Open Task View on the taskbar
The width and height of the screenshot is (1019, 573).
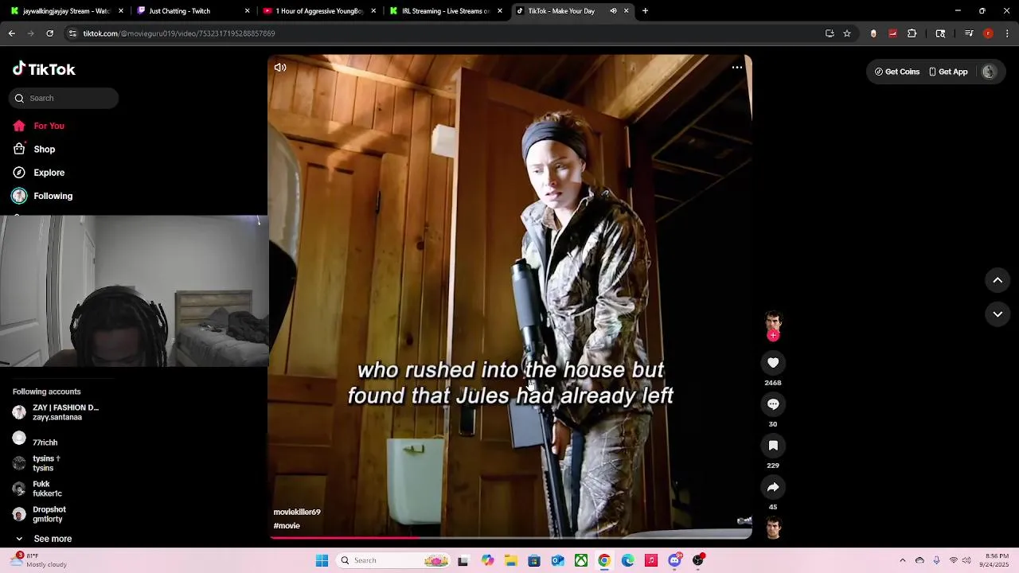pos(463,560)
